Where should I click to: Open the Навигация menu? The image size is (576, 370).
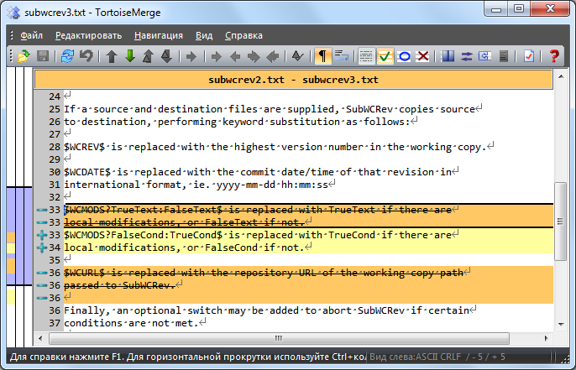point(159,35)
